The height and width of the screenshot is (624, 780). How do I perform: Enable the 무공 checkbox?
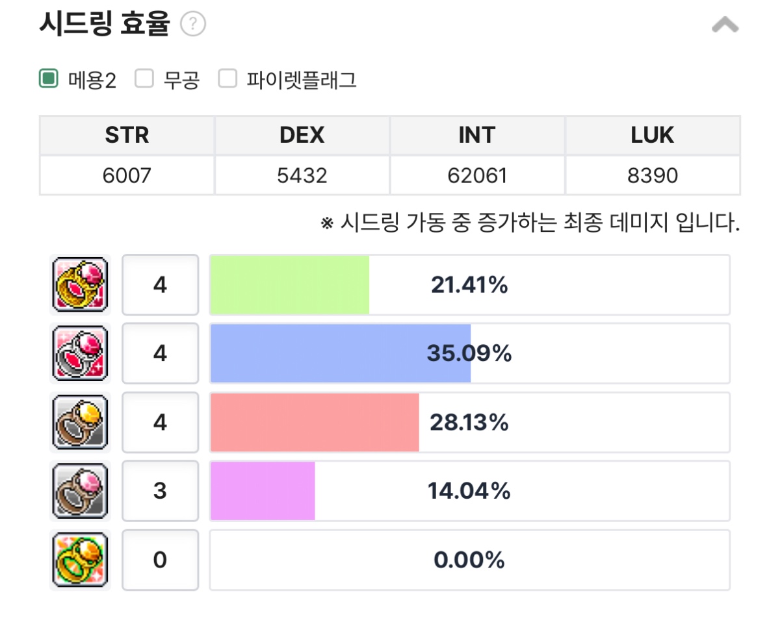(144, 79)
